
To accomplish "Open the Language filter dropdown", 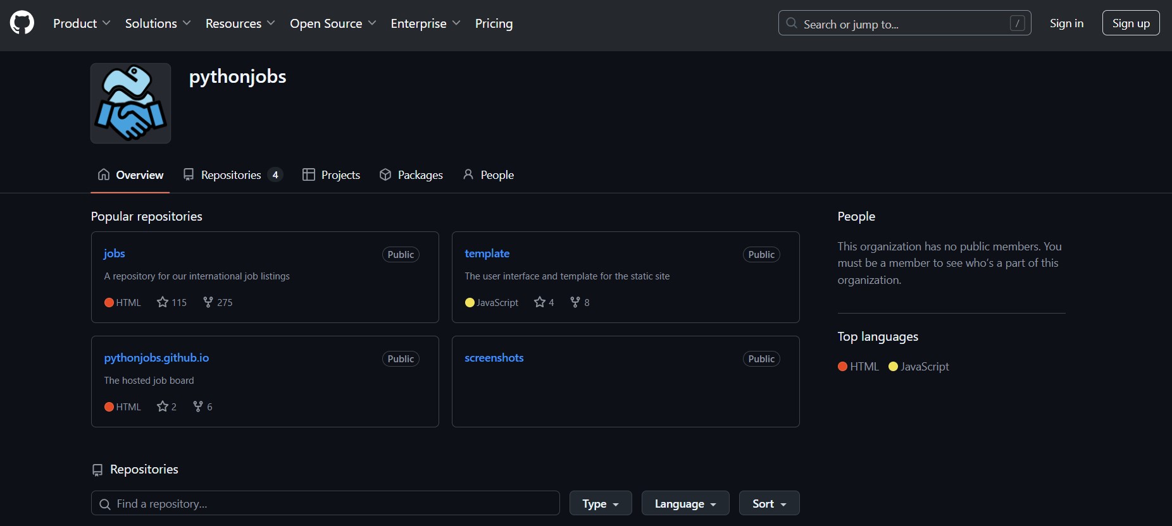I will [685, 503].
